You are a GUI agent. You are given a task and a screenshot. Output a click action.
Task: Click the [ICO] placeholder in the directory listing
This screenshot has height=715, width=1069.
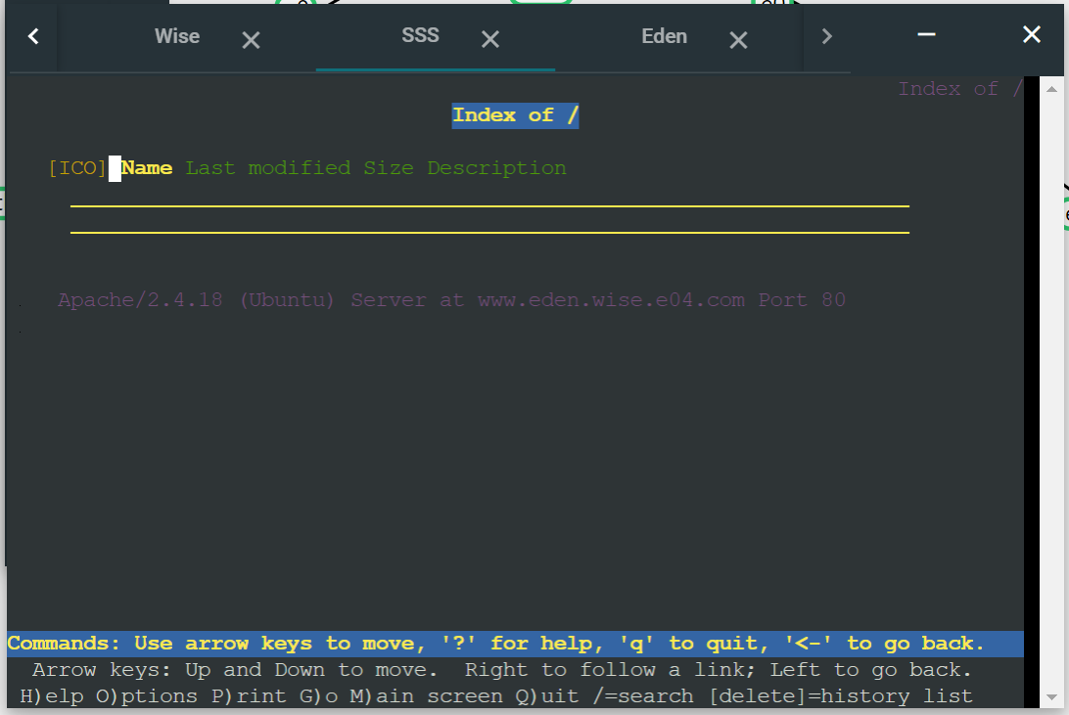77,167
